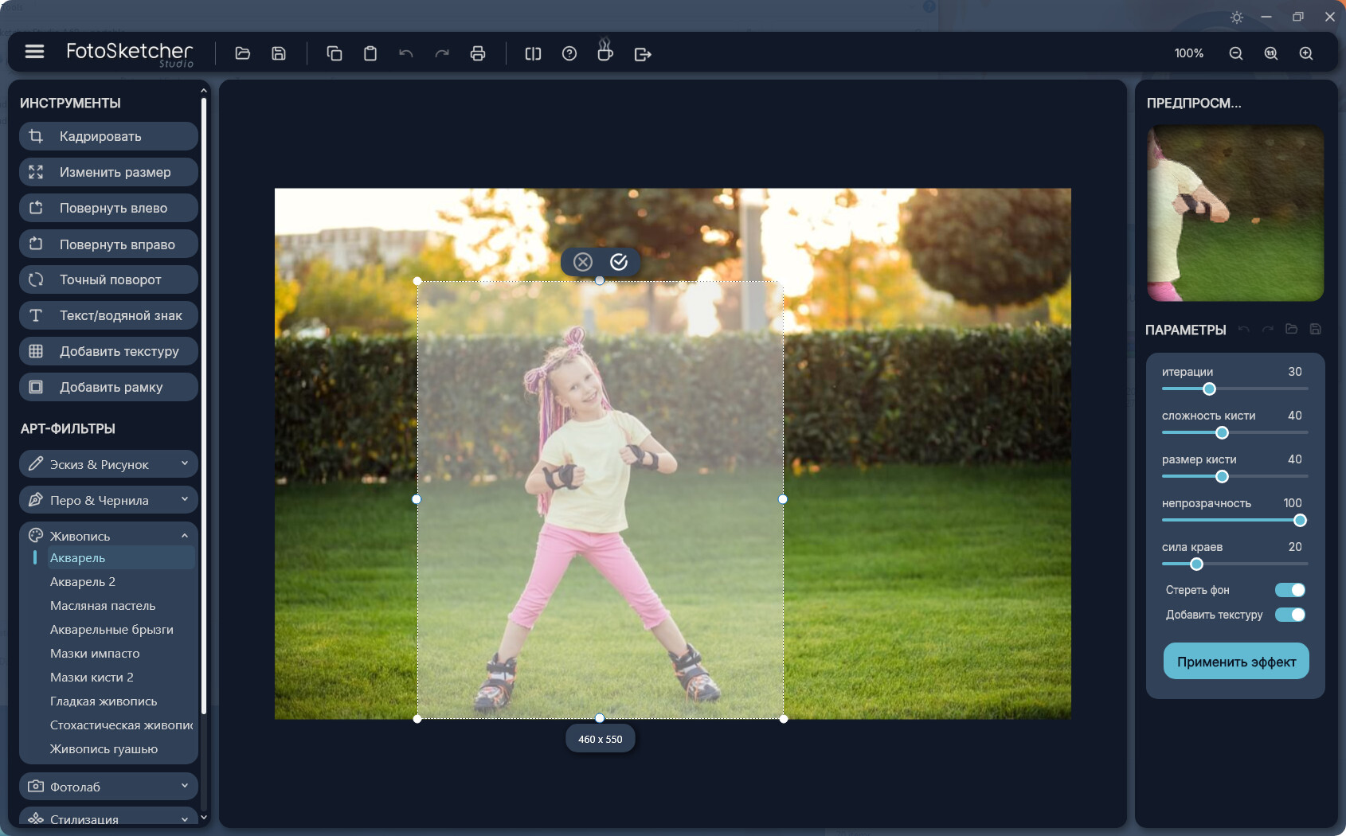Switch theme with the sun icon
1346x836 pixels.
tap(1237, 17)
